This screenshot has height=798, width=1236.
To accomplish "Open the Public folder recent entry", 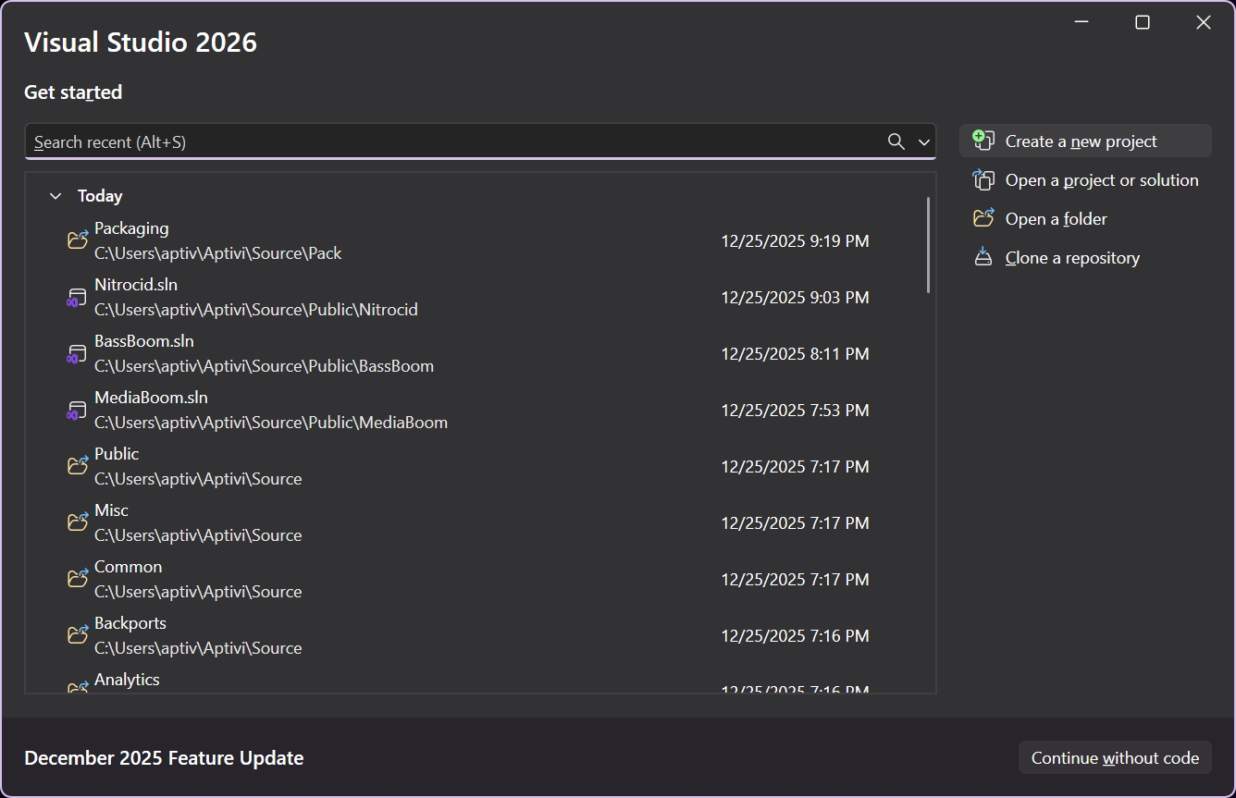I will 117,454.
